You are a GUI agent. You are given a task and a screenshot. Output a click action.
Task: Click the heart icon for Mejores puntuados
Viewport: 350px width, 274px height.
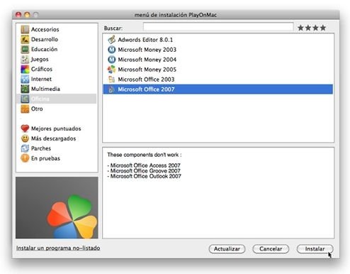[x=25, y=128]
